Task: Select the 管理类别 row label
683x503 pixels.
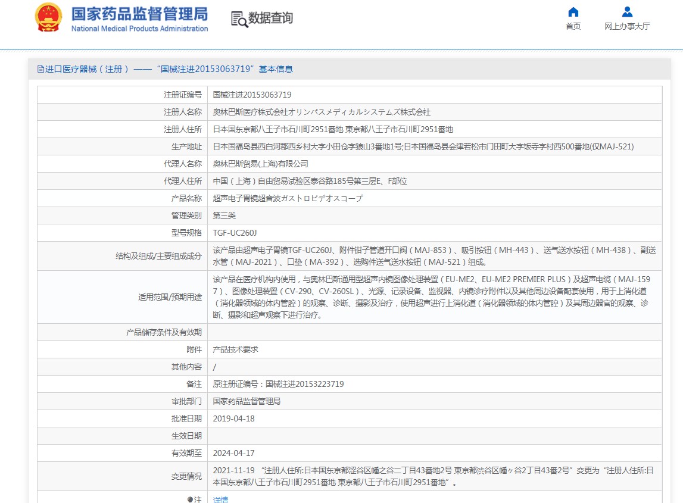Action: coord(187,215)
